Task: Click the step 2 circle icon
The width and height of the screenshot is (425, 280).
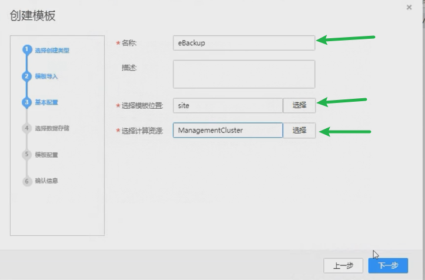Action: coord(26,76)
